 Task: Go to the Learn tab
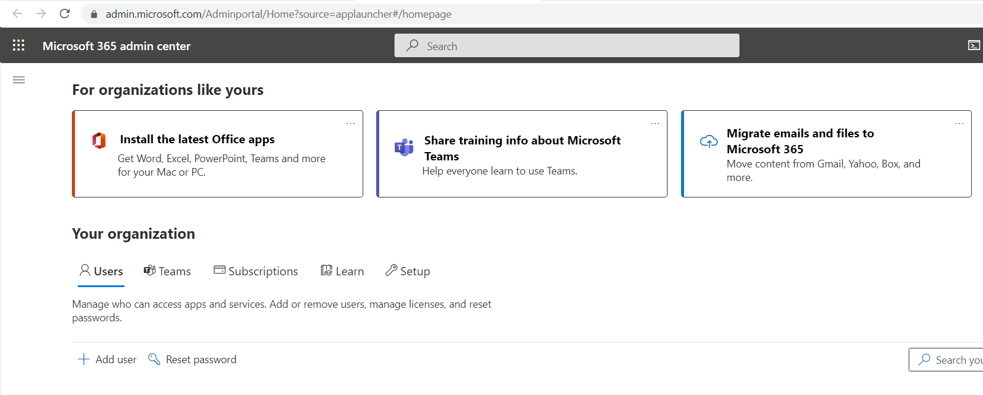tap(342, 271)
